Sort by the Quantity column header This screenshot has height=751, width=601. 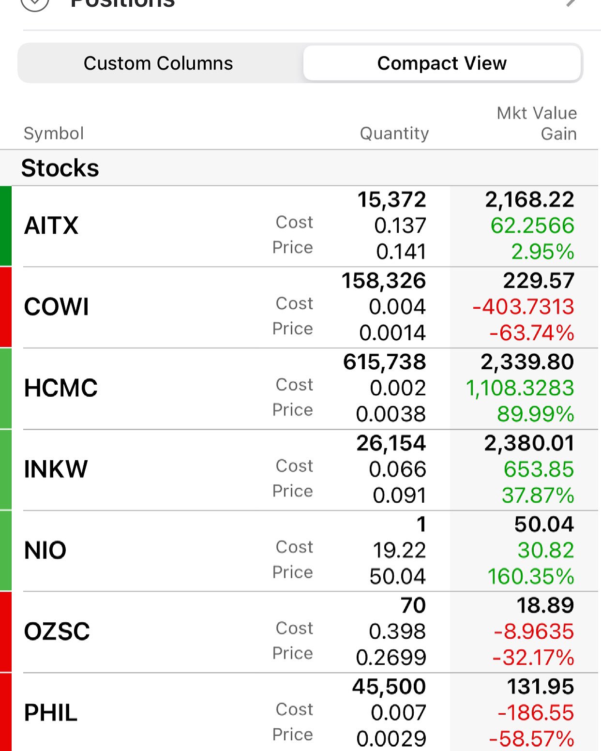click(394, 134)
